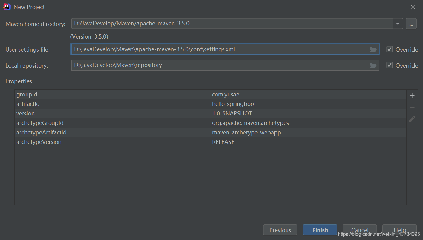Open folder browser for User settings file
423x240 pixels.
[373, 49]
